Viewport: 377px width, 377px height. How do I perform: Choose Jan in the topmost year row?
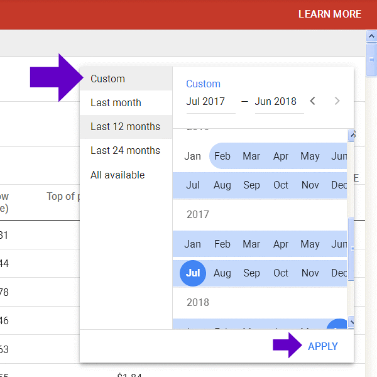pos(193,156)
